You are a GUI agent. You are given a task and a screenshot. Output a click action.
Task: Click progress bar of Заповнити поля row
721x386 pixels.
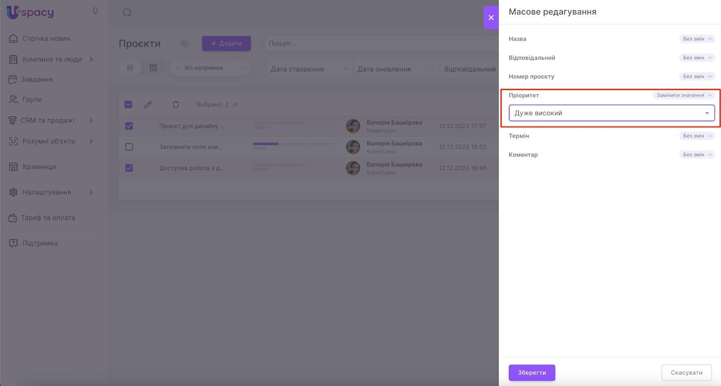point(292,144)
